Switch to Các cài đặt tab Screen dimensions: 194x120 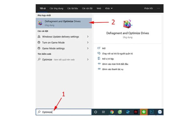(87, 8)
